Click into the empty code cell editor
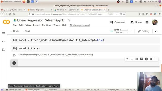Screen dimensions: 162x91 (x=88, y=63)
